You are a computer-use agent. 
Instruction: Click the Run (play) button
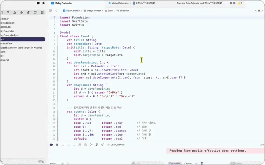pyautogui.click(x=44, y=3)
